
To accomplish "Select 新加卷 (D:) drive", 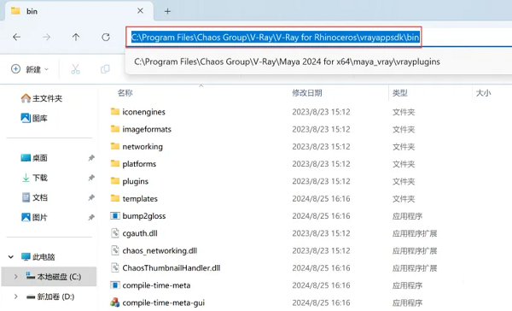I will [50, 296].
